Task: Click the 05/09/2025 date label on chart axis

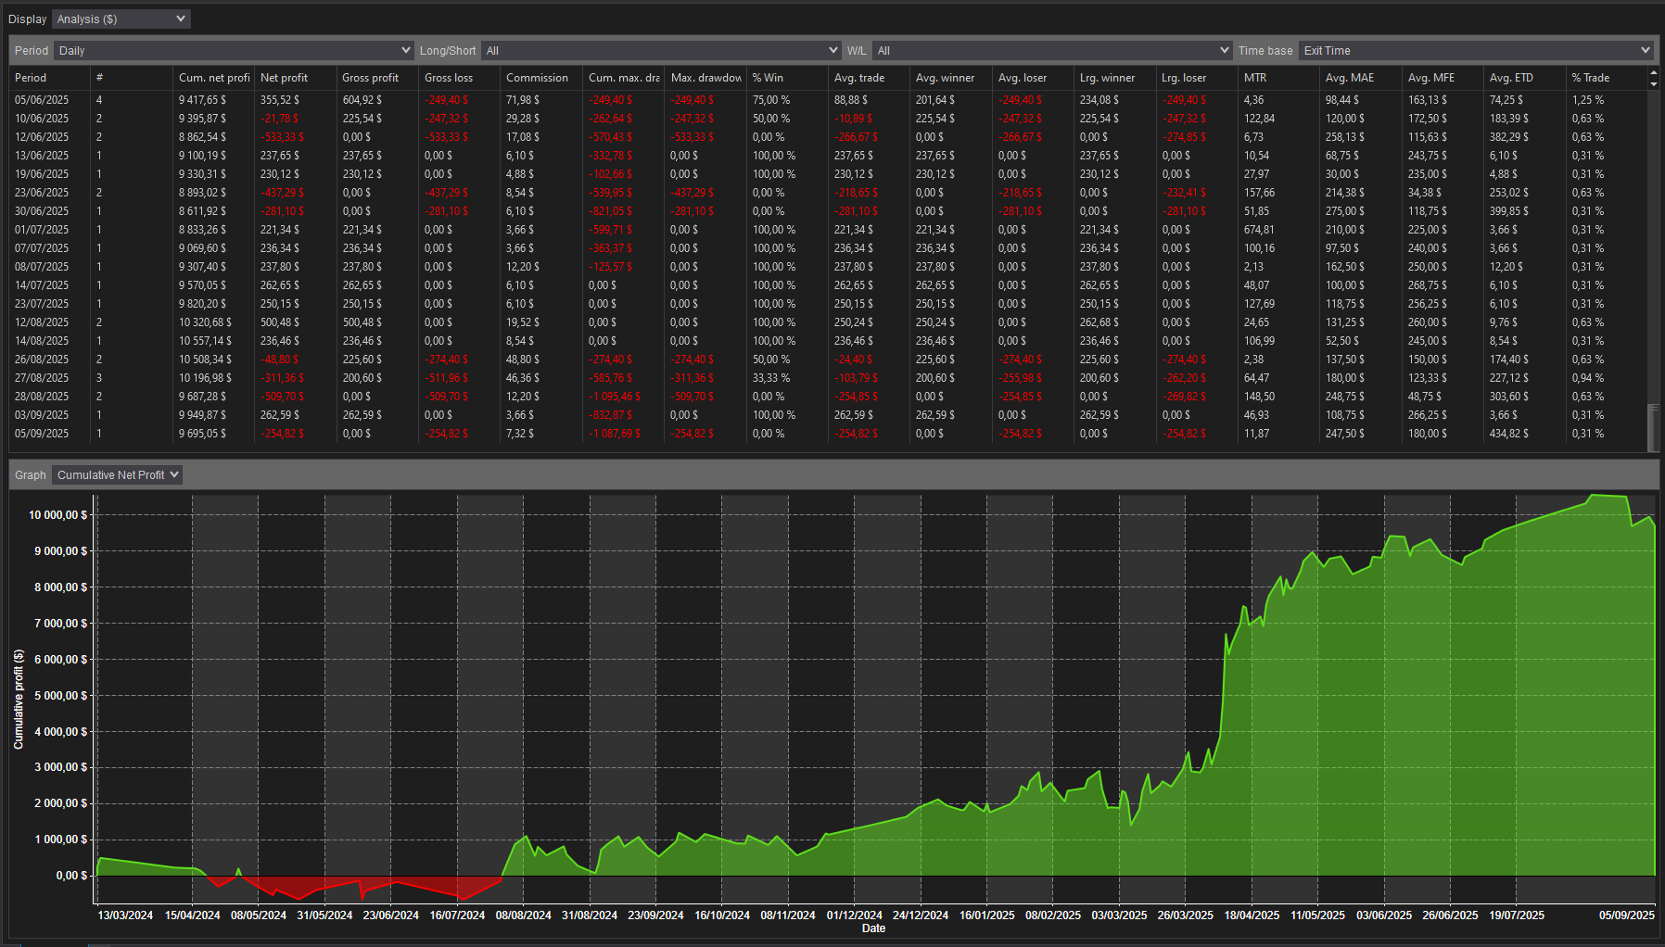Action: coord(1627,915)
